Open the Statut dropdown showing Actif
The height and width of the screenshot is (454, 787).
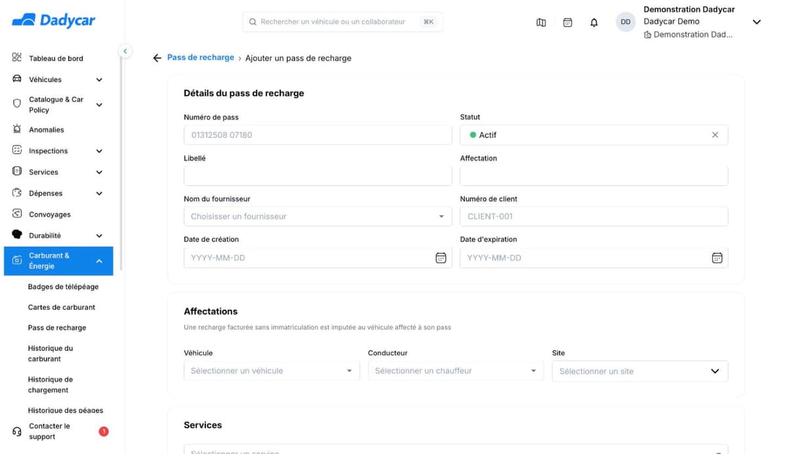[x=594, y=134]
